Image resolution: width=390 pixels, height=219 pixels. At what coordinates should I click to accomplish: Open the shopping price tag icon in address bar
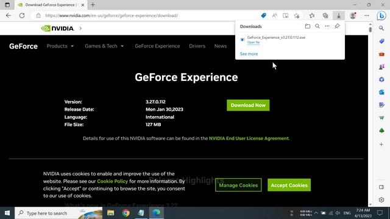click(x=263, y=15)
